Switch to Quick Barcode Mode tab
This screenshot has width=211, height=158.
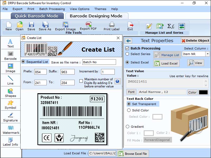(37, 16)
